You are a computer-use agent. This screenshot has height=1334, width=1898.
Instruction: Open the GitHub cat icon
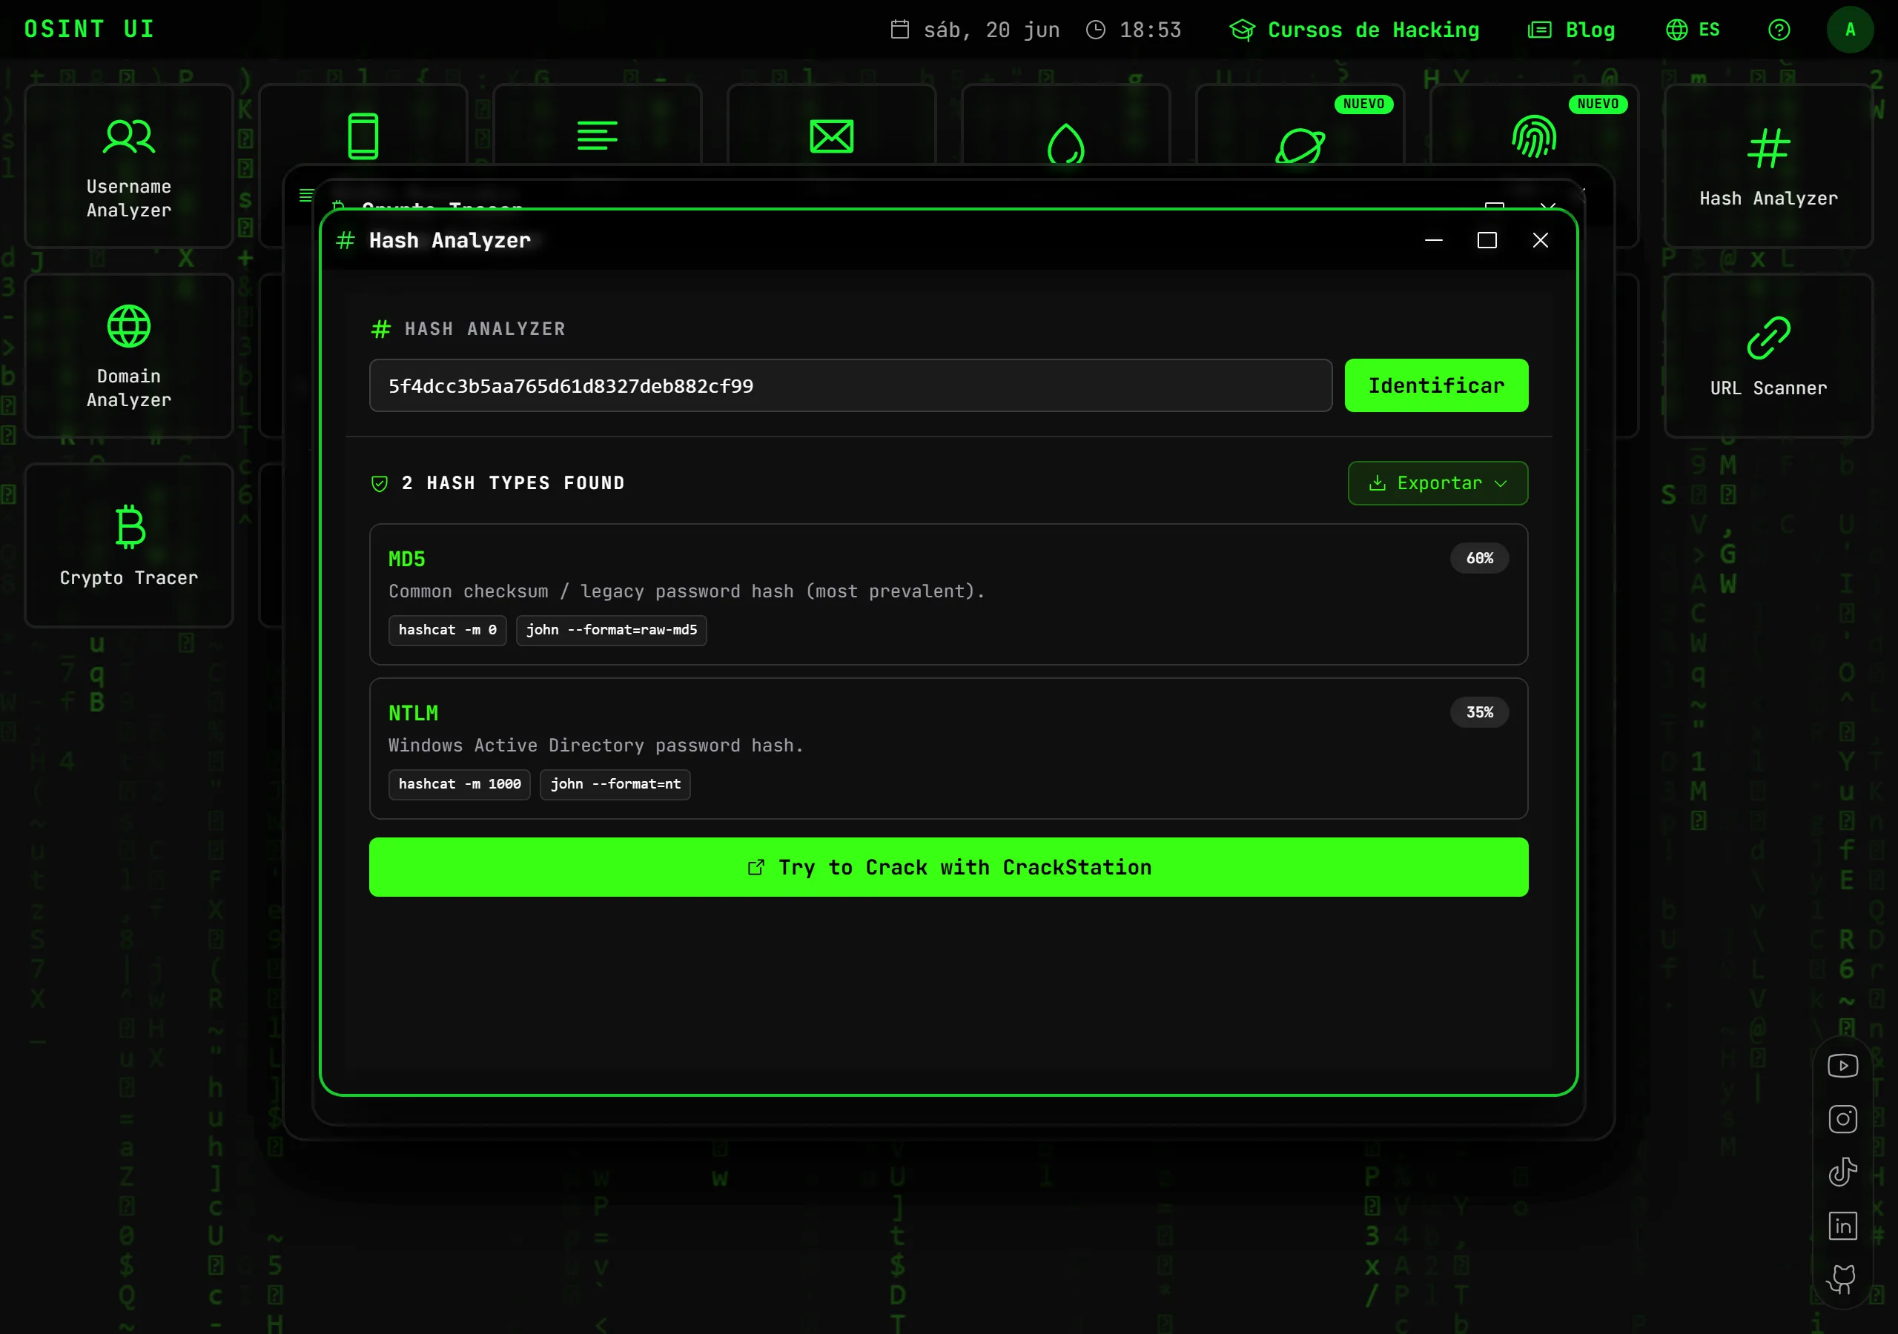point(1842,1278)
